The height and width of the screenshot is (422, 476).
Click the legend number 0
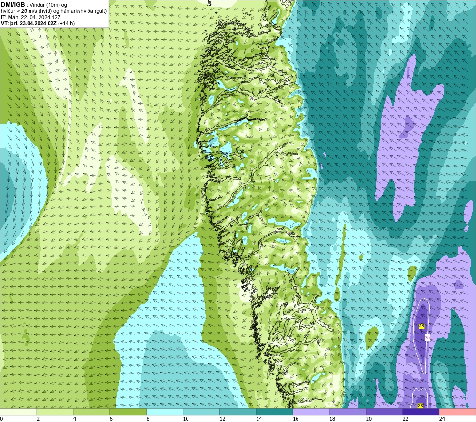[1, 419]
